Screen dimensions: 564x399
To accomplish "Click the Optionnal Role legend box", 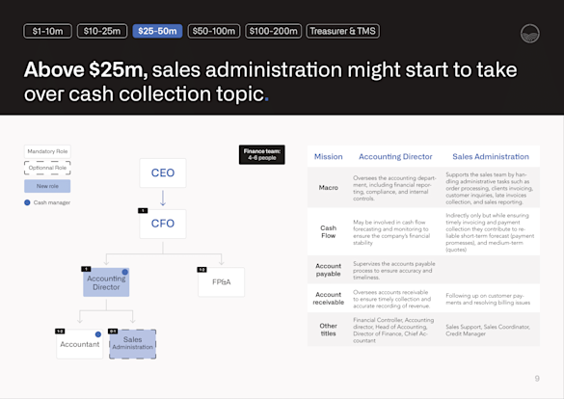I will (x=47, y=168).
